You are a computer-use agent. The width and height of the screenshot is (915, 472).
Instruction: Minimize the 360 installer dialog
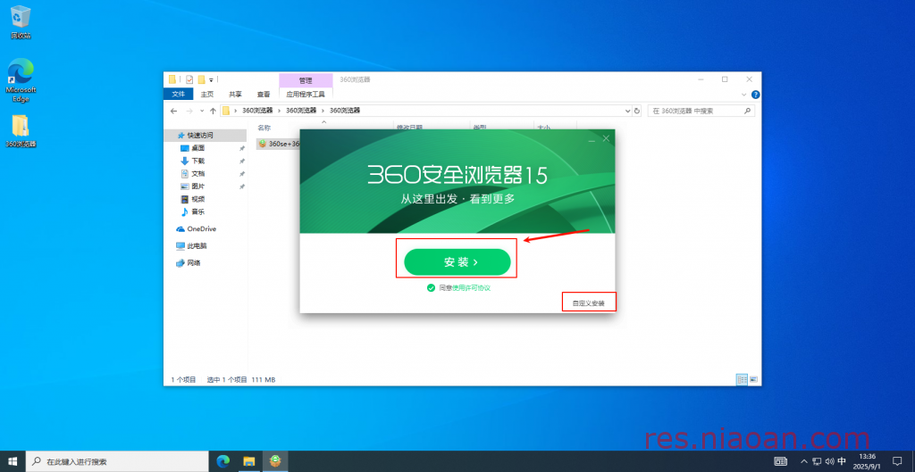(592, 139)
